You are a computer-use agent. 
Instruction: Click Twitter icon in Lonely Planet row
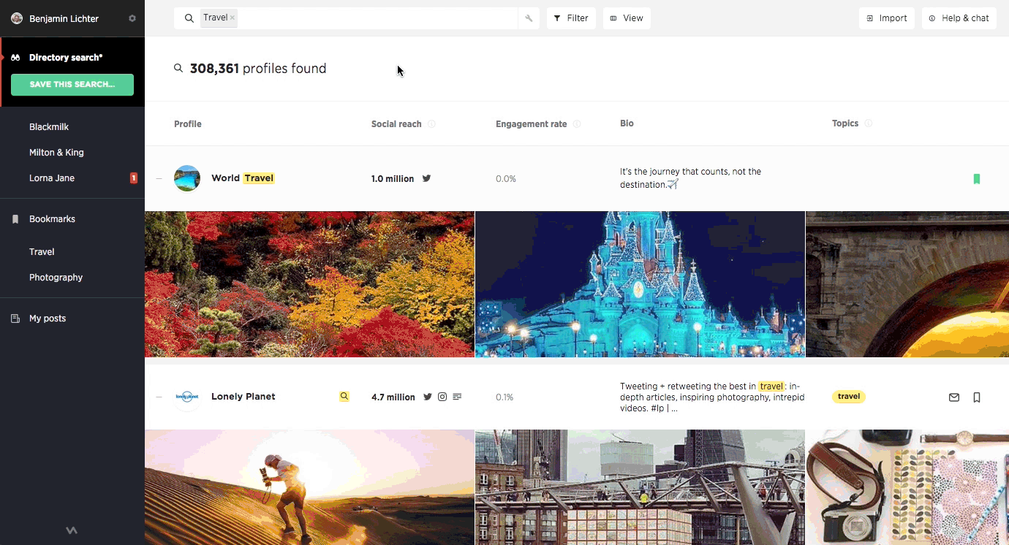[x=428, y=397]
